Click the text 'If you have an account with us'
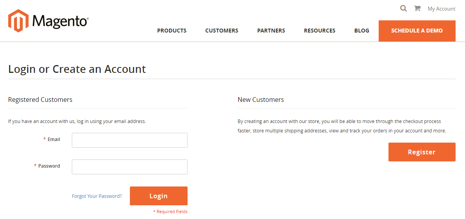This screenshot has width=465, height=219. pyautogui.click(x=41, y=121)
